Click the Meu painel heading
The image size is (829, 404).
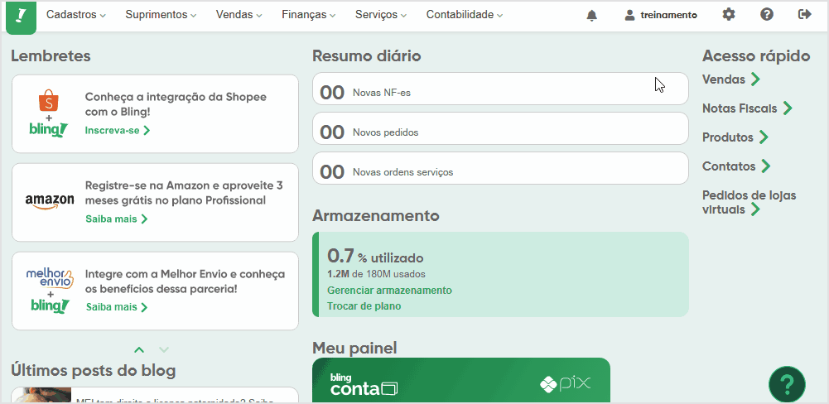(354, 348)
